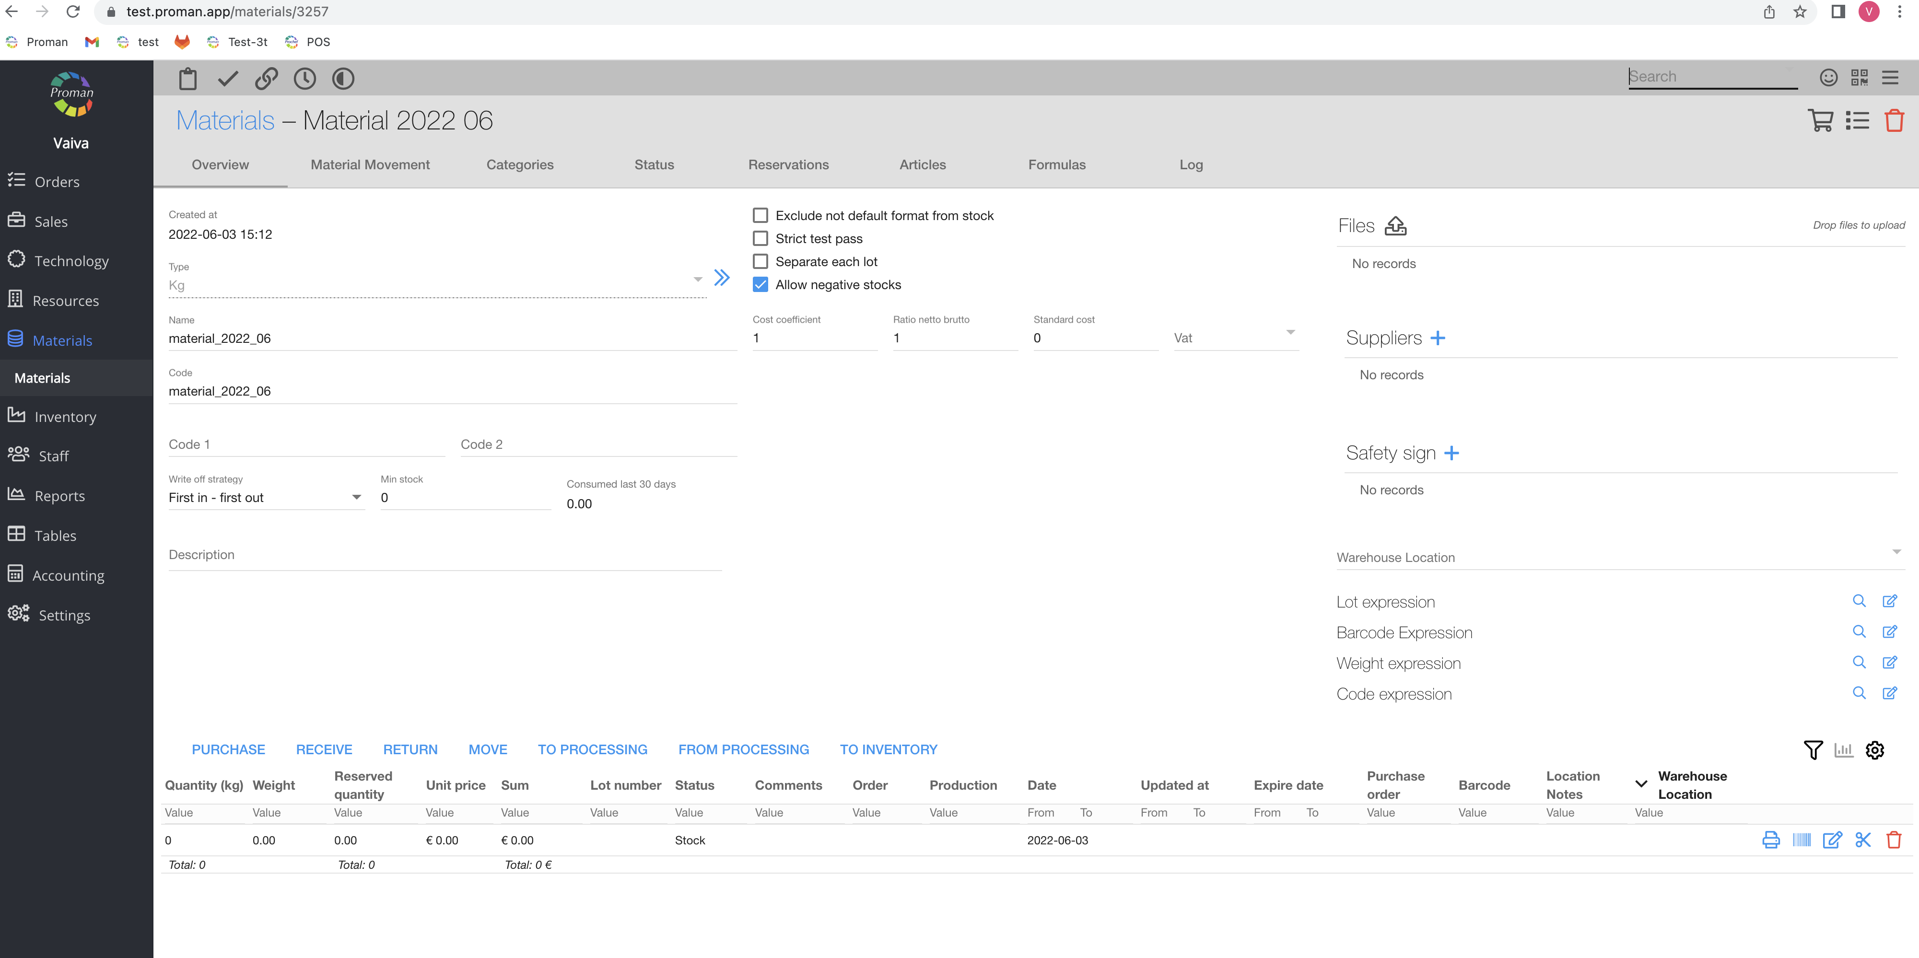Open the Formulas tab
Image resolution: width=1919 pixels, height=958 pixels.
(1056, 164)
